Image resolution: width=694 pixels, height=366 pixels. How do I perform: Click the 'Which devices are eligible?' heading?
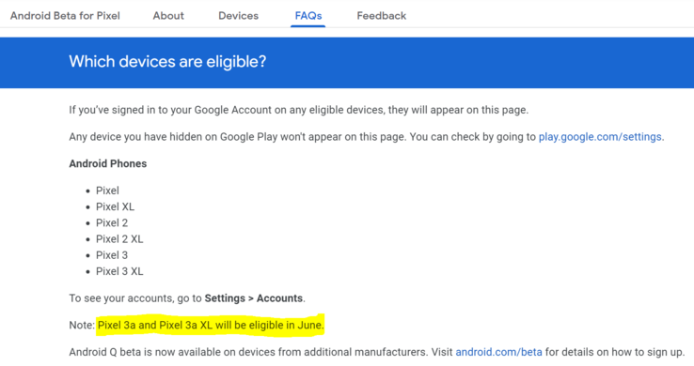(x=167, y=61)
